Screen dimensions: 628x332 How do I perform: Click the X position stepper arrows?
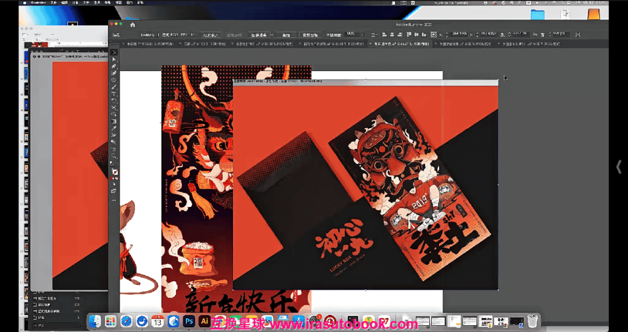coord(447,35)
